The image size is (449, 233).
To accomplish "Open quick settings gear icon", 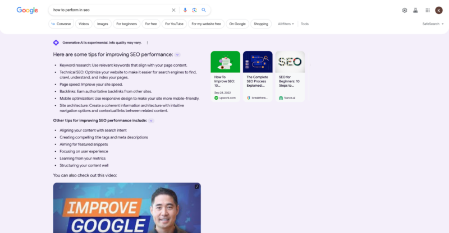I will (x=405, y=10).
